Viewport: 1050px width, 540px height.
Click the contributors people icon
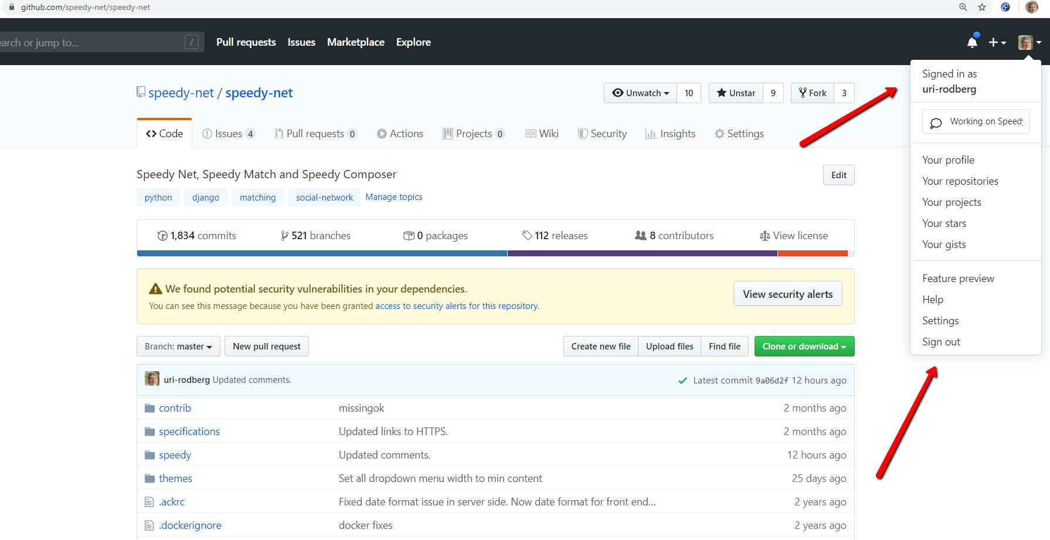point(641,235)
